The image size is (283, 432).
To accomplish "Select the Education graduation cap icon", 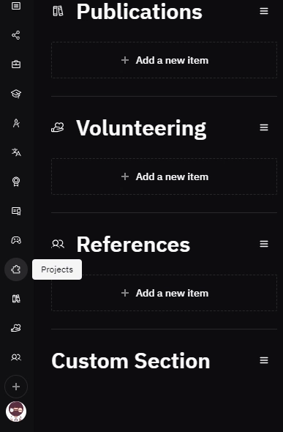I will 16,94.
